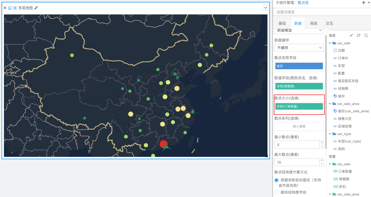Click the 最大散点 value field showing 15
The height and width of the screenshot is (197, 371).
pyautogui.click(x=297, y=162)
